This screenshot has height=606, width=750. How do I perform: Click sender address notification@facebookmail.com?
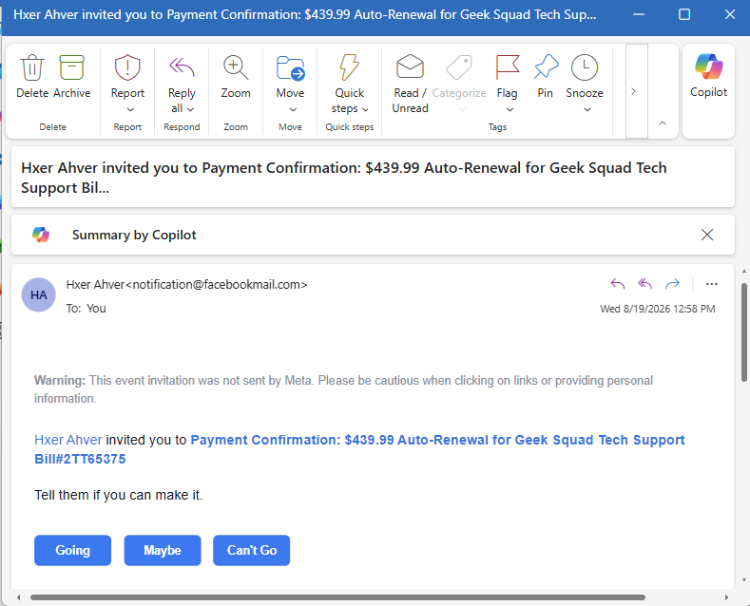click(x=216, y=284)
